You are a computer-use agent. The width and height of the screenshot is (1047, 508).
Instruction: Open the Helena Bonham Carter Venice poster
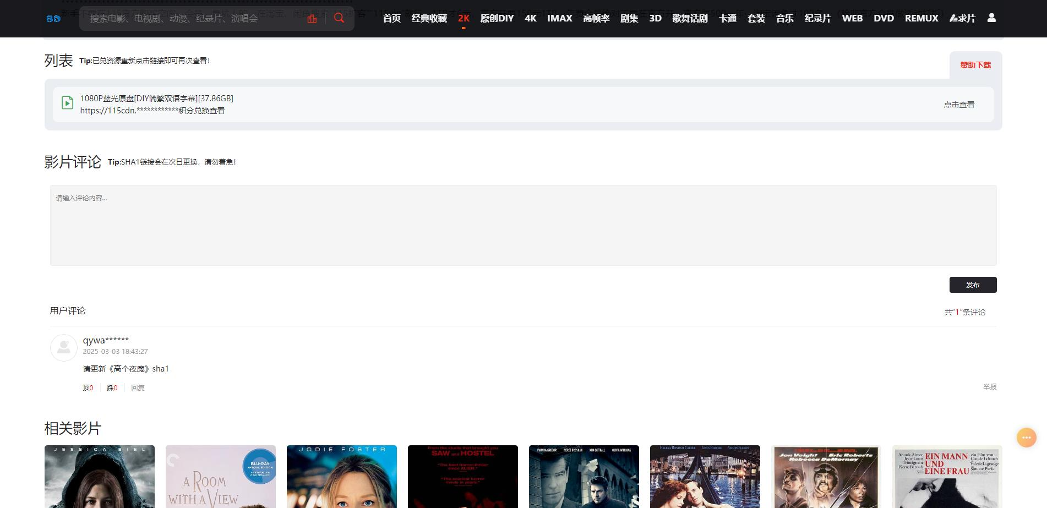click(x=705, y=477)
